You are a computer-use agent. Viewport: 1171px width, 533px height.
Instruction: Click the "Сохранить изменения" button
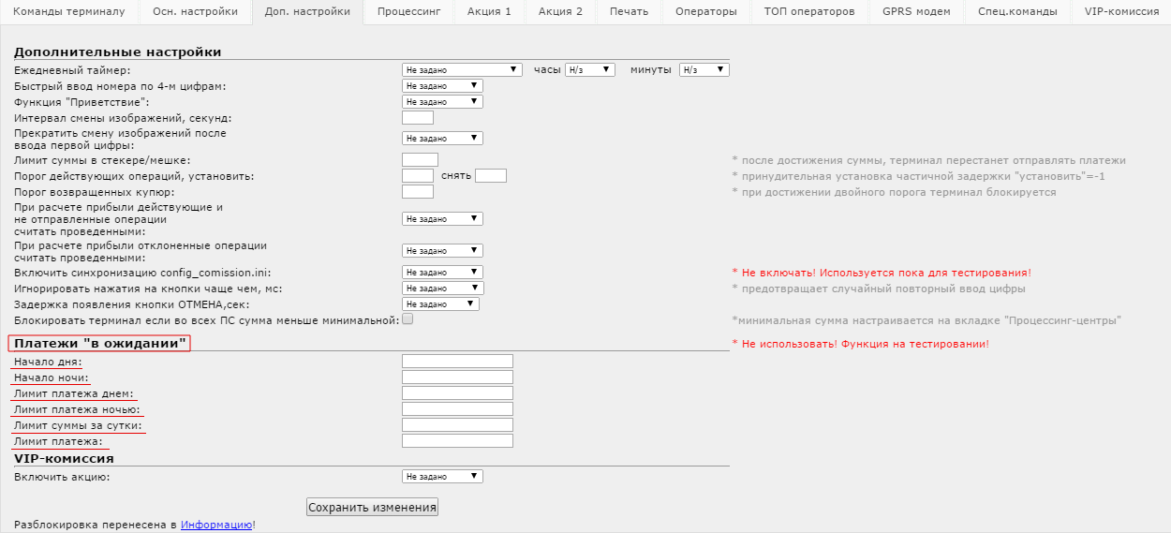372,508
